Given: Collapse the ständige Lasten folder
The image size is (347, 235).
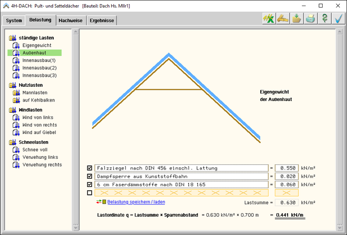Looking at the screenshot, I should click(12, 38).
